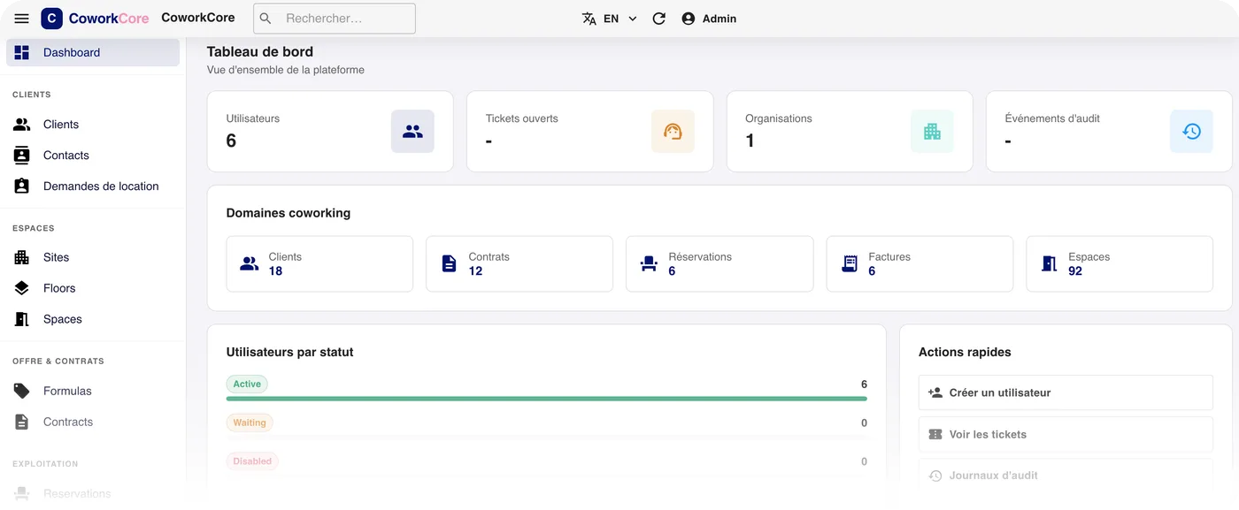Click the Journaux d'audit button
The width and height of the screenshot is (1239, 510).
point(1066,476)
